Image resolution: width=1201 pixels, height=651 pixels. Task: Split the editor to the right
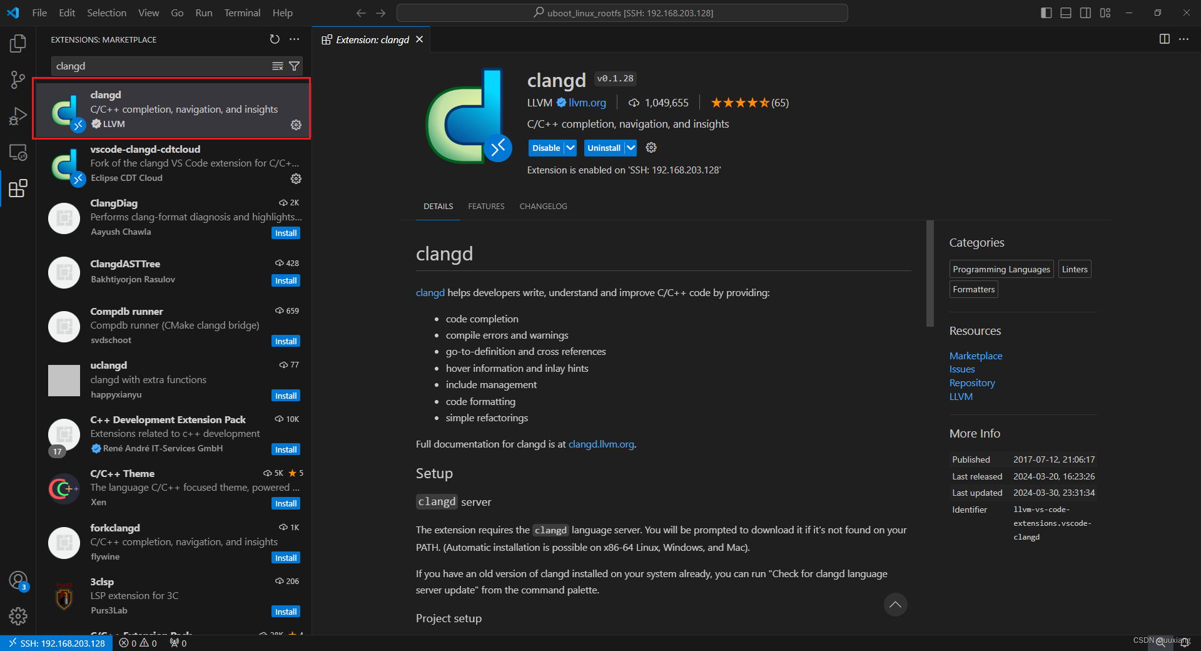click(x=1164, y=39)
